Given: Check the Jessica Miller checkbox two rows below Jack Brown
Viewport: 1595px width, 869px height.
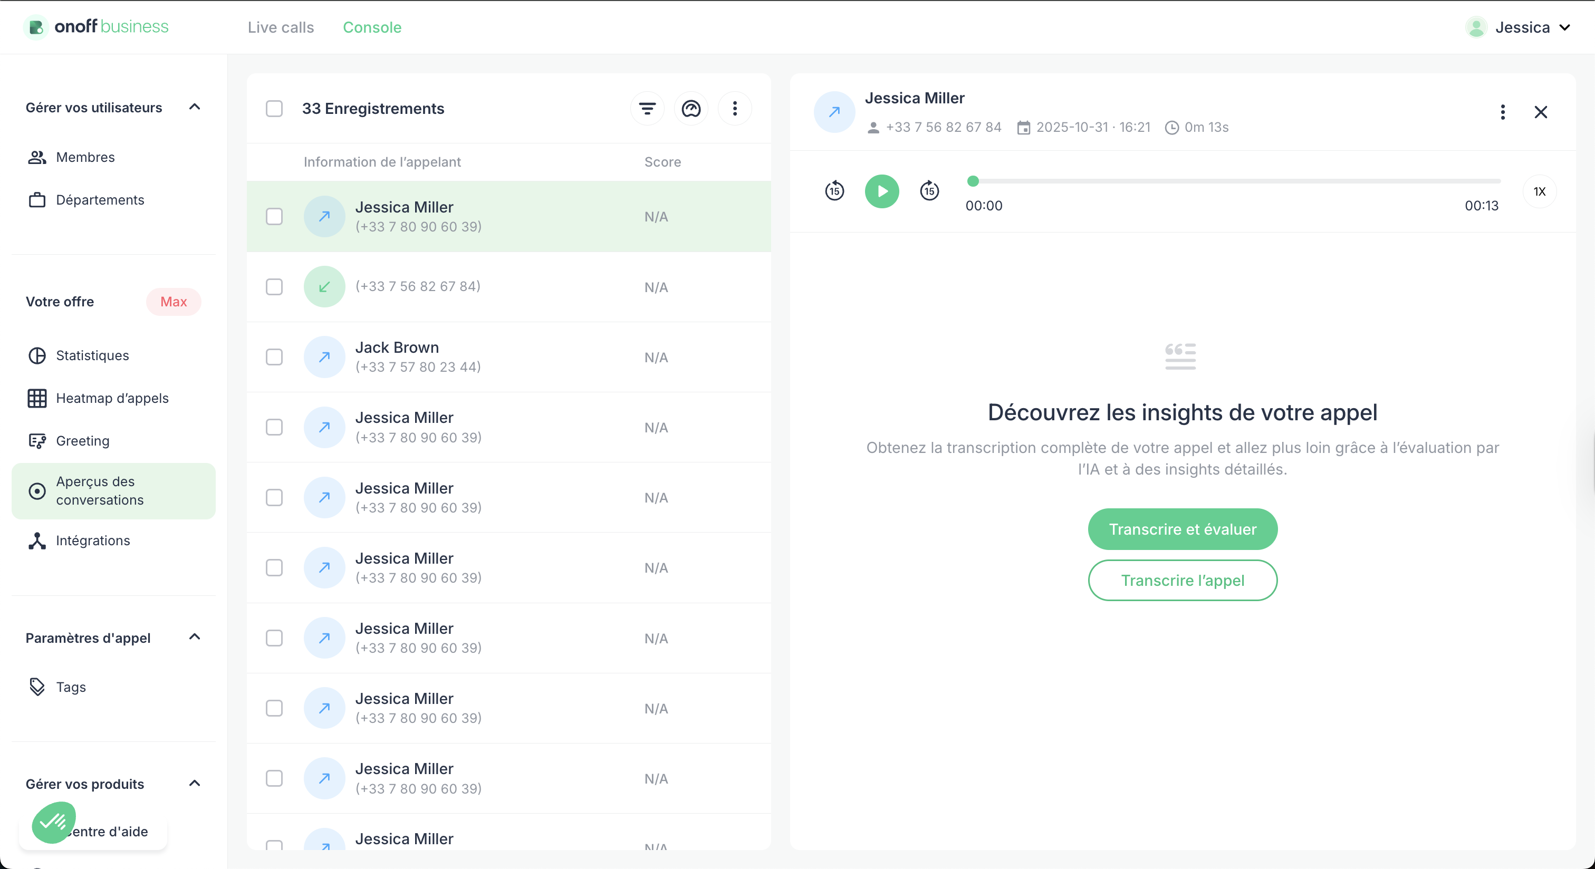Looking at the screenshot, I should (274, 498).
